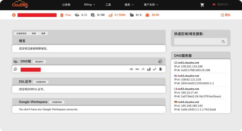Click ns42.cloudns.net server name
242x131 pixels.
pos(188,76)
